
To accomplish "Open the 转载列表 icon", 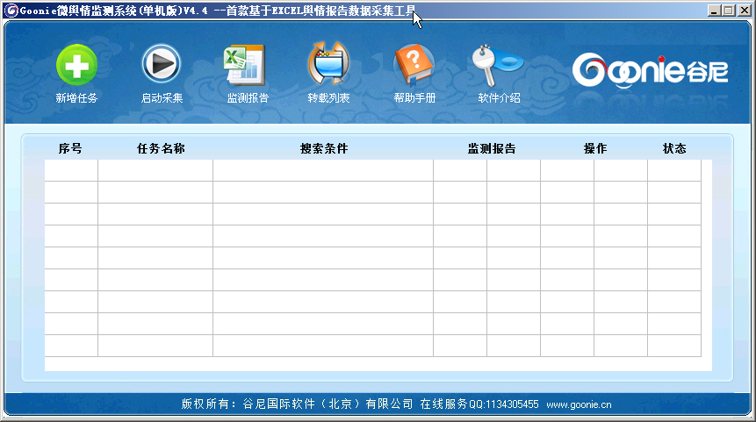I will pyautogui.click(x=328, y=66).
